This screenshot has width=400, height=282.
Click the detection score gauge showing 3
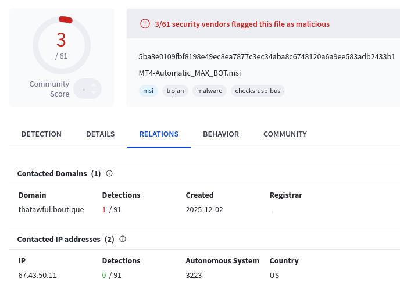[62, 45]
